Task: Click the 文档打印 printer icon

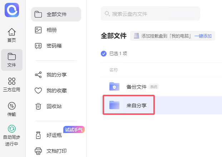Action: tap(38, 151)
